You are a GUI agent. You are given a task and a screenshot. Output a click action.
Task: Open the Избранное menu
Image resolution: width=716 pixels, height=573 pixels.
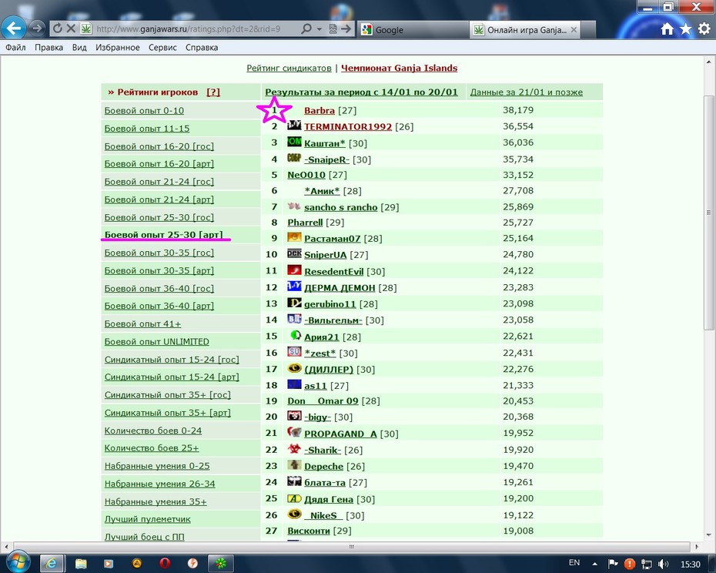coord(117,48)
